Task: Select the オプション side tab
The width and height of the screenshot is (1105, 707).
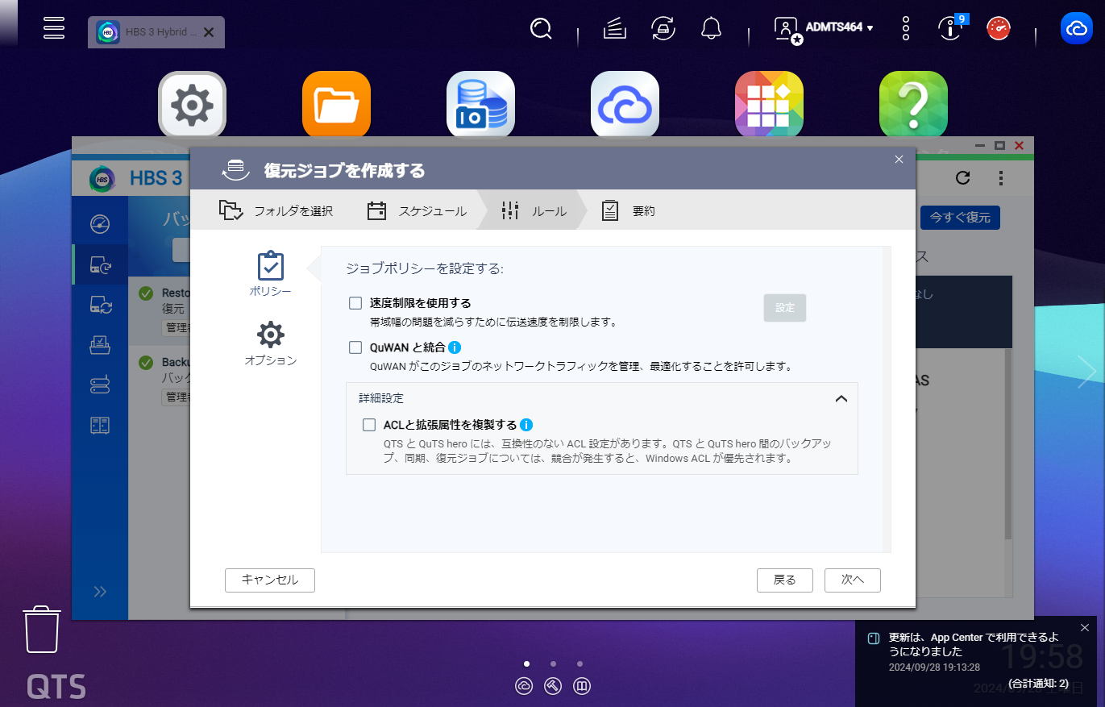Action: [270, 343]
